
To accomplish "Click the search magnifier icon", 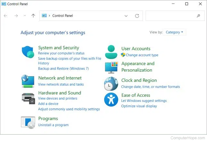I will [198, 16].
